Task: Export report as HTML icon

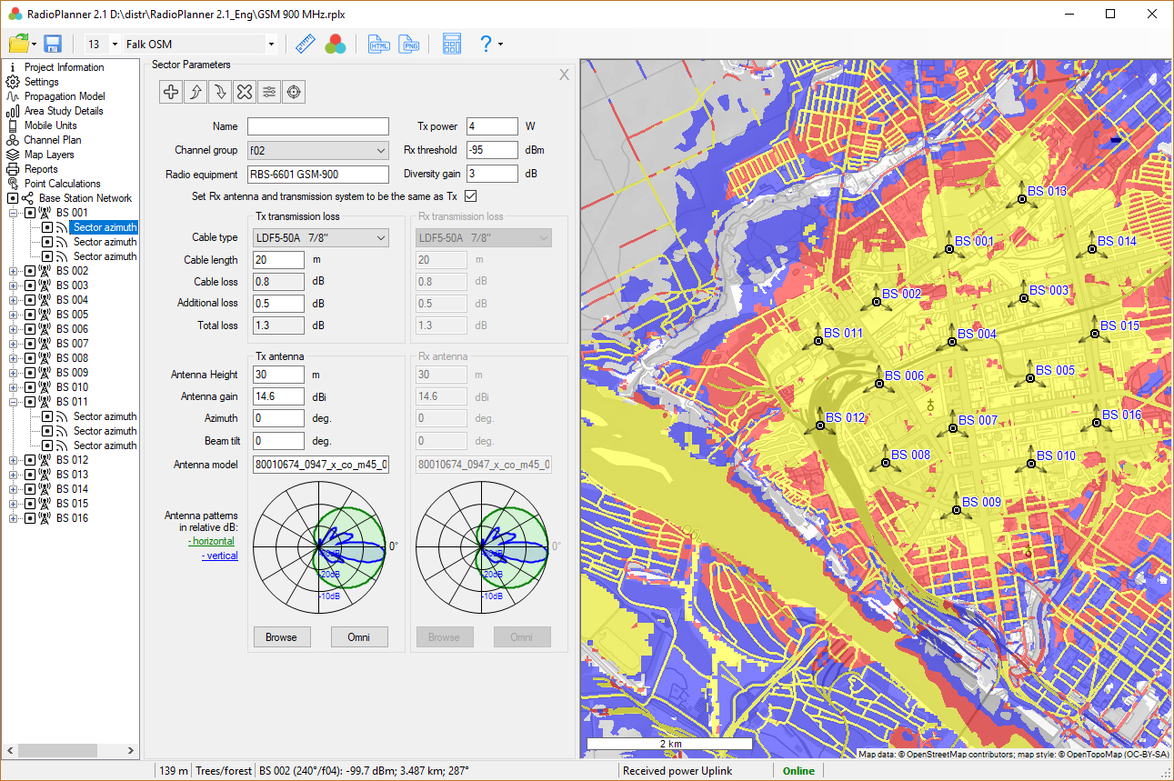Action: (378, 44)
